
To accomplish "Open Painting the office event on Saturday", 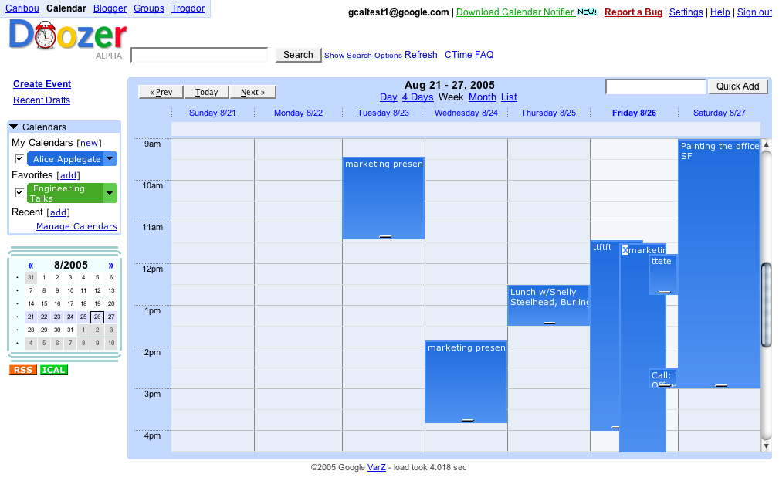I will 720,264.
